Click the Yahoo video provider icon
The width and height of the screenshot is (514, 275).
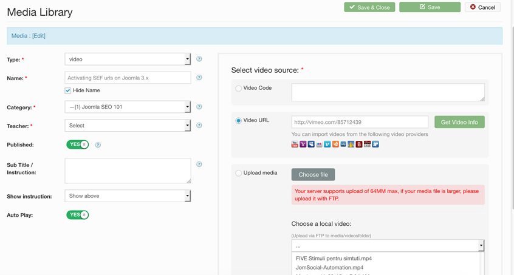[x=303, y=144]
